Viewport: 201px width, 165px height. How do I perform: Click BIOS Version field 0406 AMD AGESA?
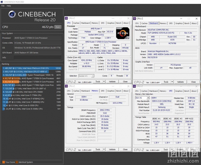tap(172, 54)
